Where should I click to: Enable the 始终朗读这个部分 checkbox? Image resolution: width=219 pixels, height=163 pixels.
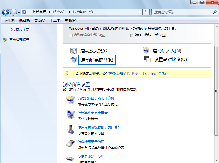pyautogui.click(x=71, y=35)
